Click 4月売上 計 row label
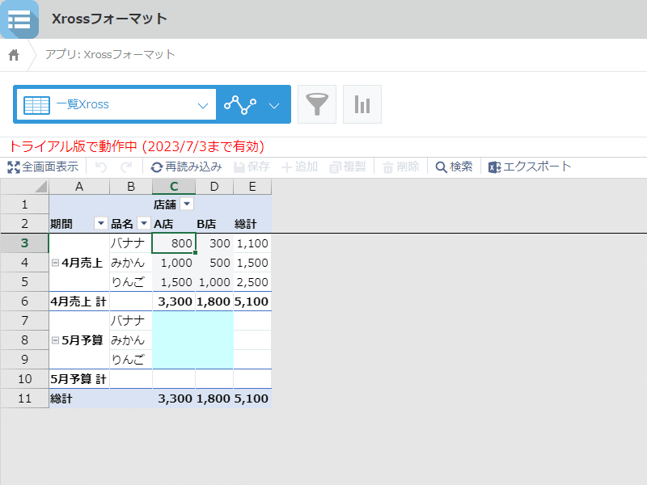The height and width of the screenshot is (485, 647). pyautogui.click(x=79, y=301)
